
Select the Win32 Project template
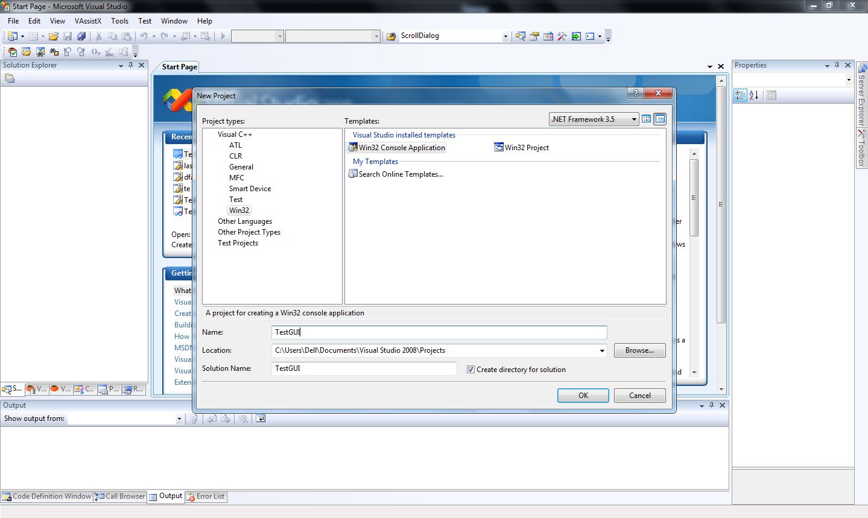coord(522,147)
